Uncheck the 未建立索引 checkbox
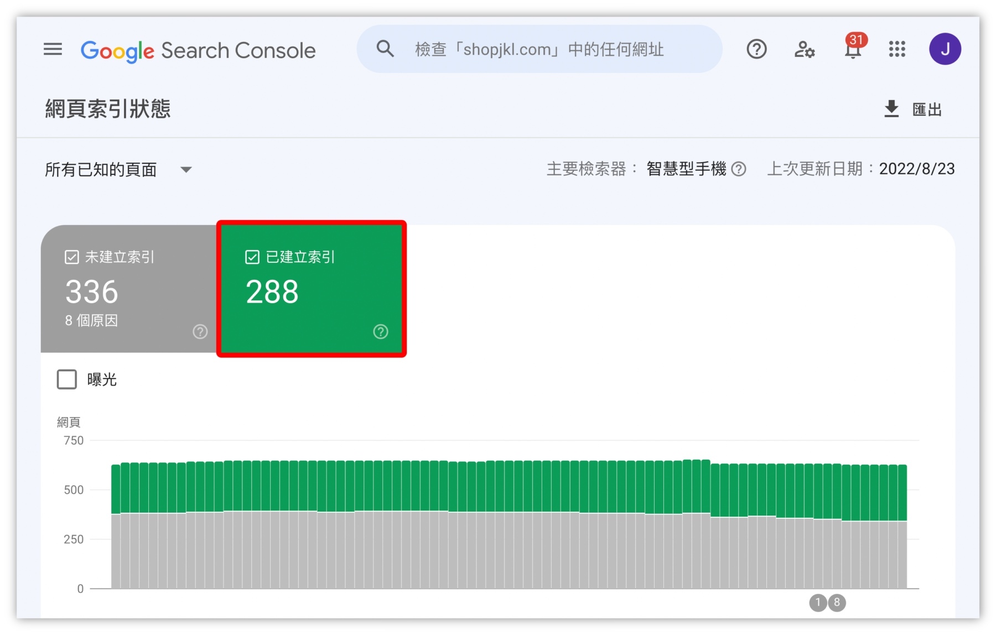 pyautogui.click(x=72, y=257)
